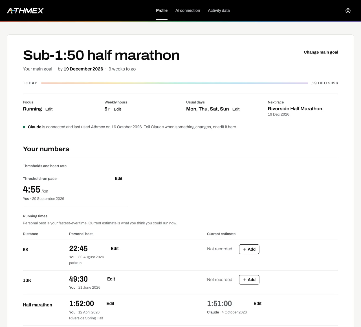
Task: Edit the weekly hours value
Action: (x=117, y=109)
